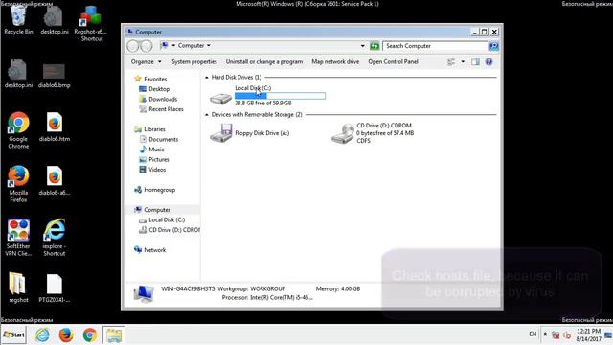
Task: Open the SoftEther VPN Client desktop icon
Action: 18,238
